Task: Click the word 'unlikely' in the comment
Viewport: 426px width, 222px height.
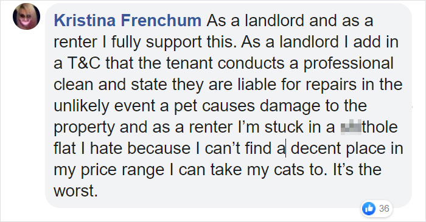Action: pos(81,106)
